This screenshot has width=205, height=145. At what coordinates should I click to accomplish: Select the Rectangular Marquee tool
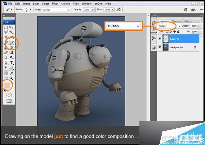coord(6,27)
